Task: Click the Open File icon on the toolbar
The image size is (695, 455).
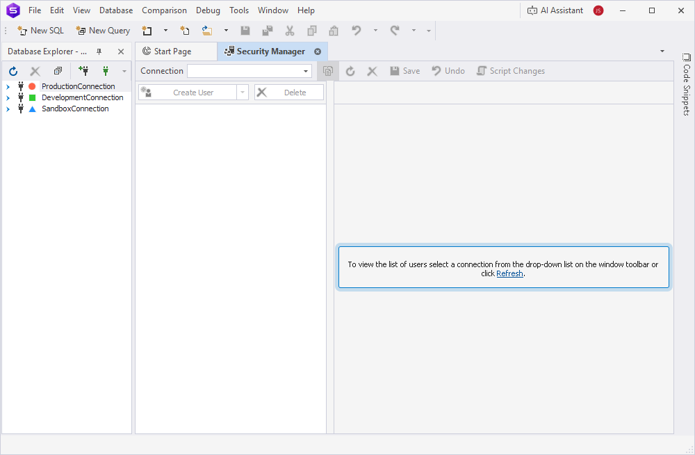Action: point(206,31)
